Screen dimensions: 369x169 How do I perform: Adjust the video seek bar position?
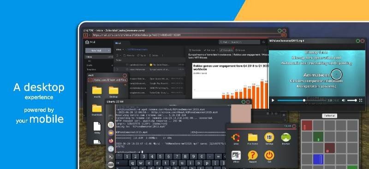click(x=302, y=100)
